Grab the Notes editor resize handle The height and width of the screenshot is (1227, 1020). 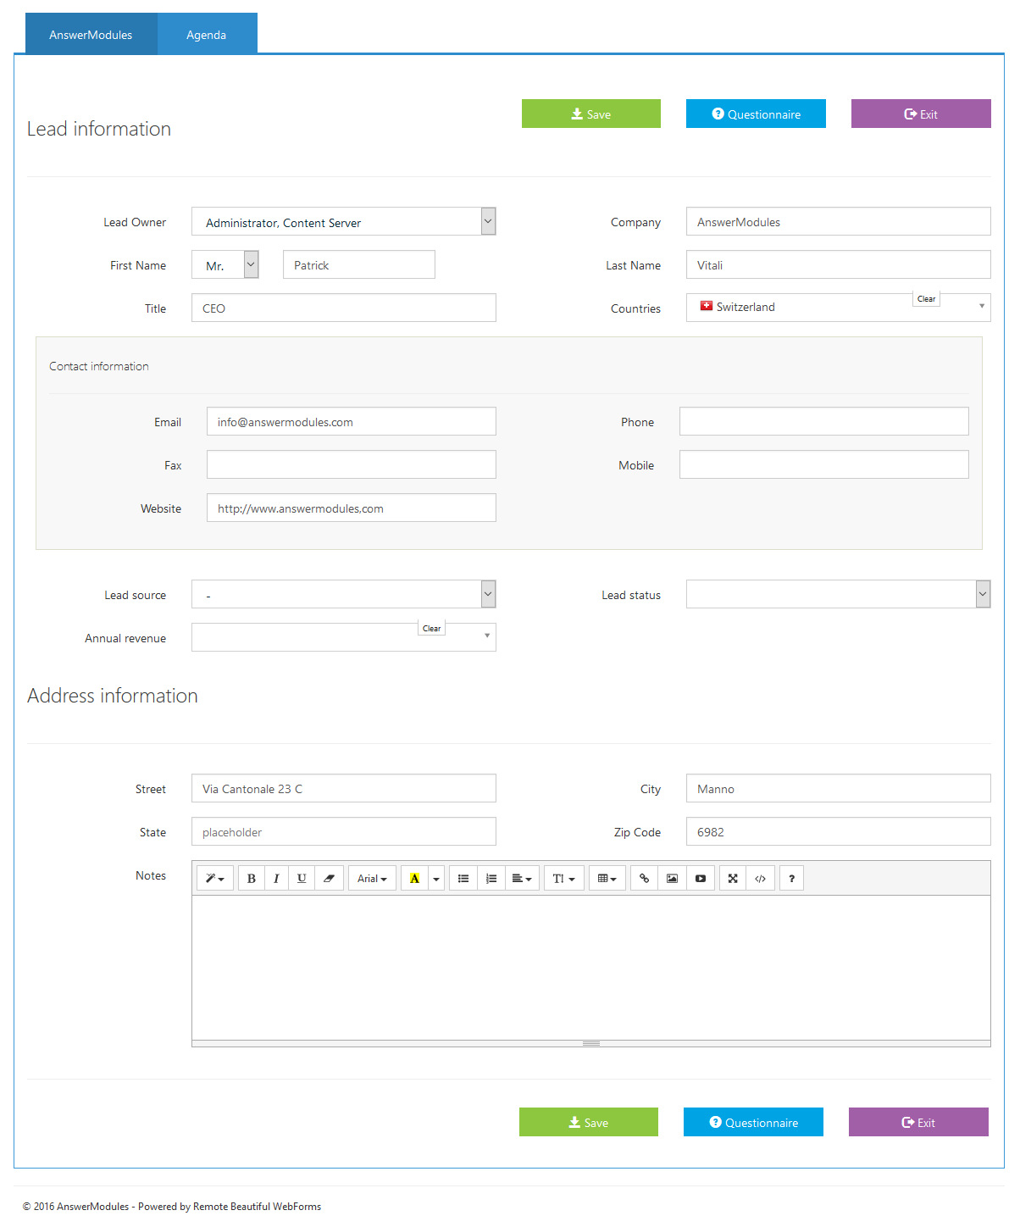pos(591,1043)
